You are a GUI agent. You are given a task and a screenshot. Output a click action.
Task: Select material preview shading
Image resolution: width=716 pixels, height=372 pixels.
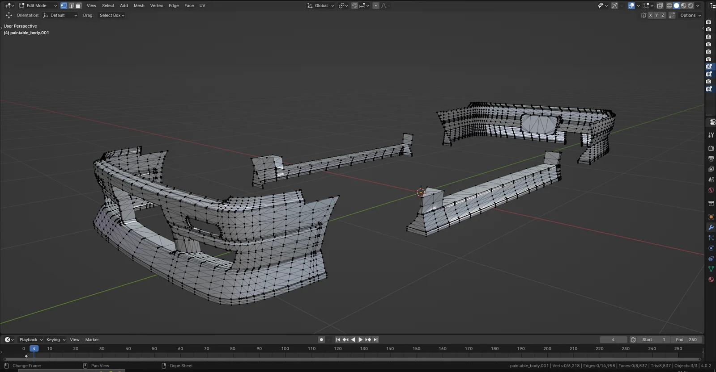pos(684,6)
